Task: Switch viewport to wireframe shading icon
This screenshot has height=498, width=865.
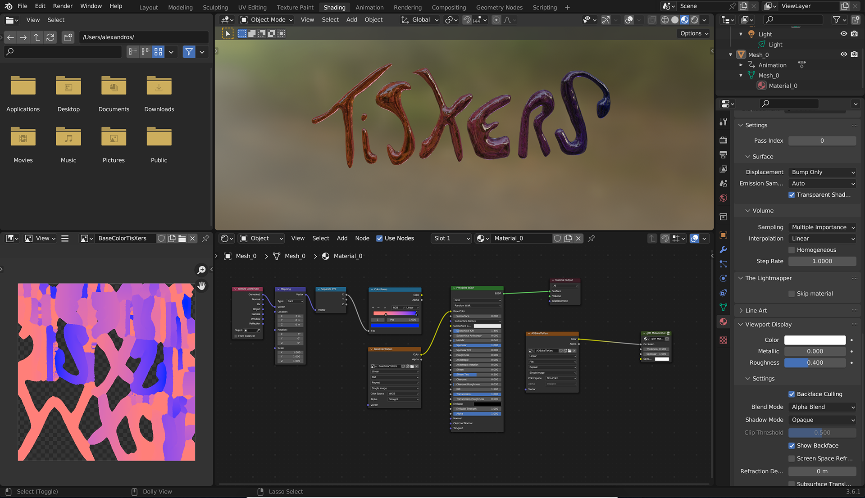Action: coord(665,20)
